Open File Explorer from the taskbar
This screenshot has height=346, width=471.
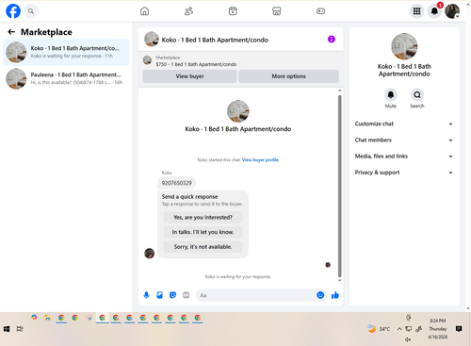coord(47,318)
